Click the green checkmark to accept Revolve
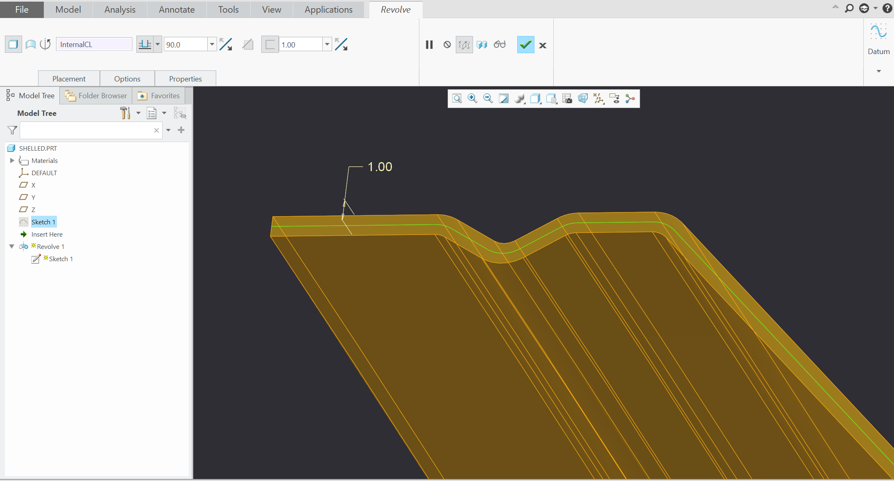Image resolution: width=894 pixels, height=481 pixels. pyautogui.click(x=525, y=45)
